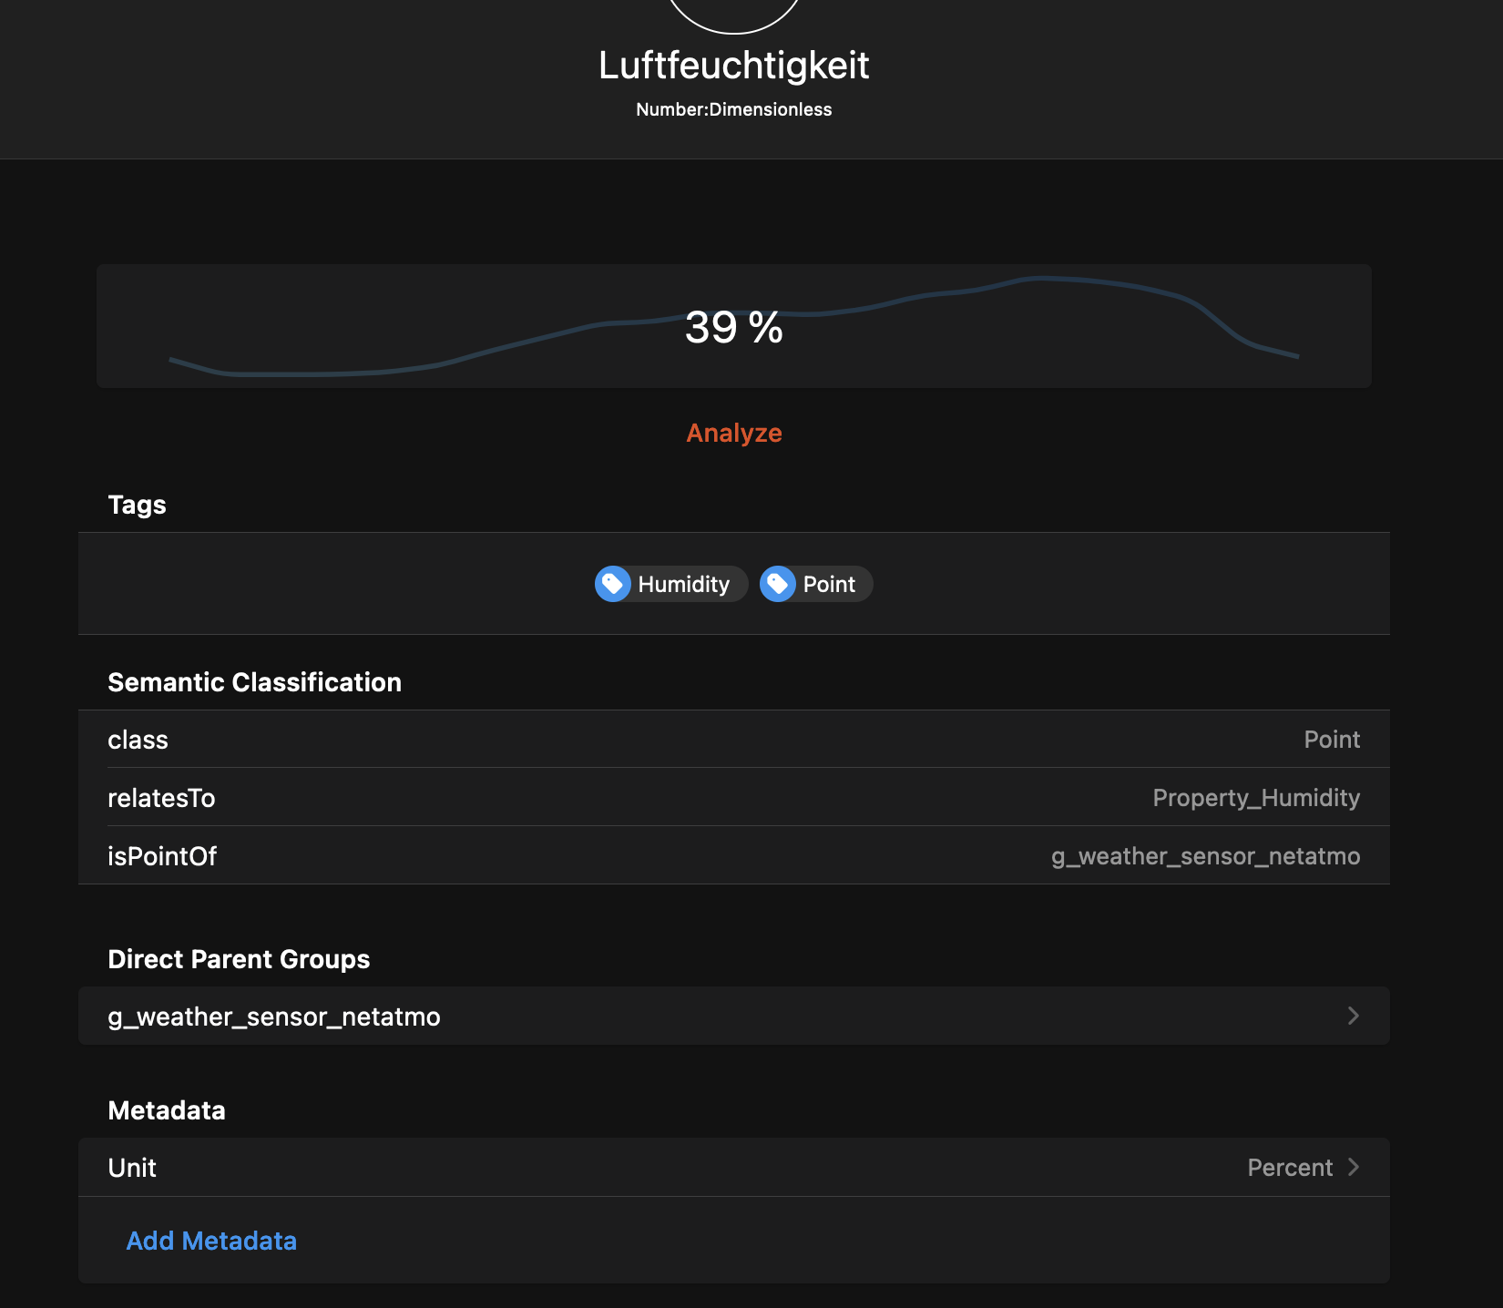Open the Percent unit setting
This screenshot has width=1503, height=1308.
[x=1289, y=1167]
